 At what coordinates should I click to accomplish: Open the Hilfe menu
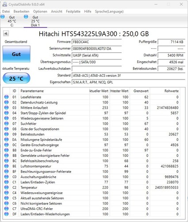(x=88, y=12)
